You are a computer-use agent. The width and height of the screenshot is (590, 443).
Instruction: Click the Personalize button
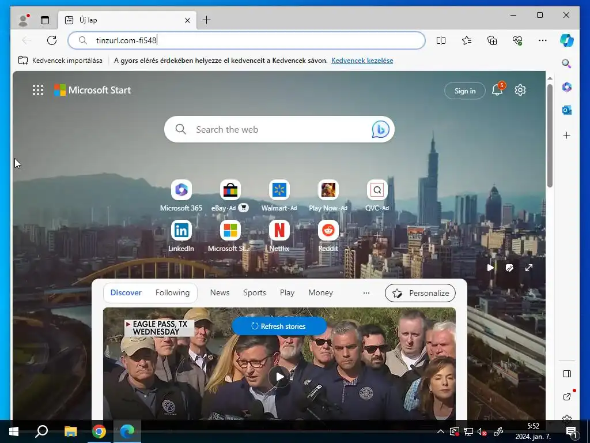tap(420, 293)
